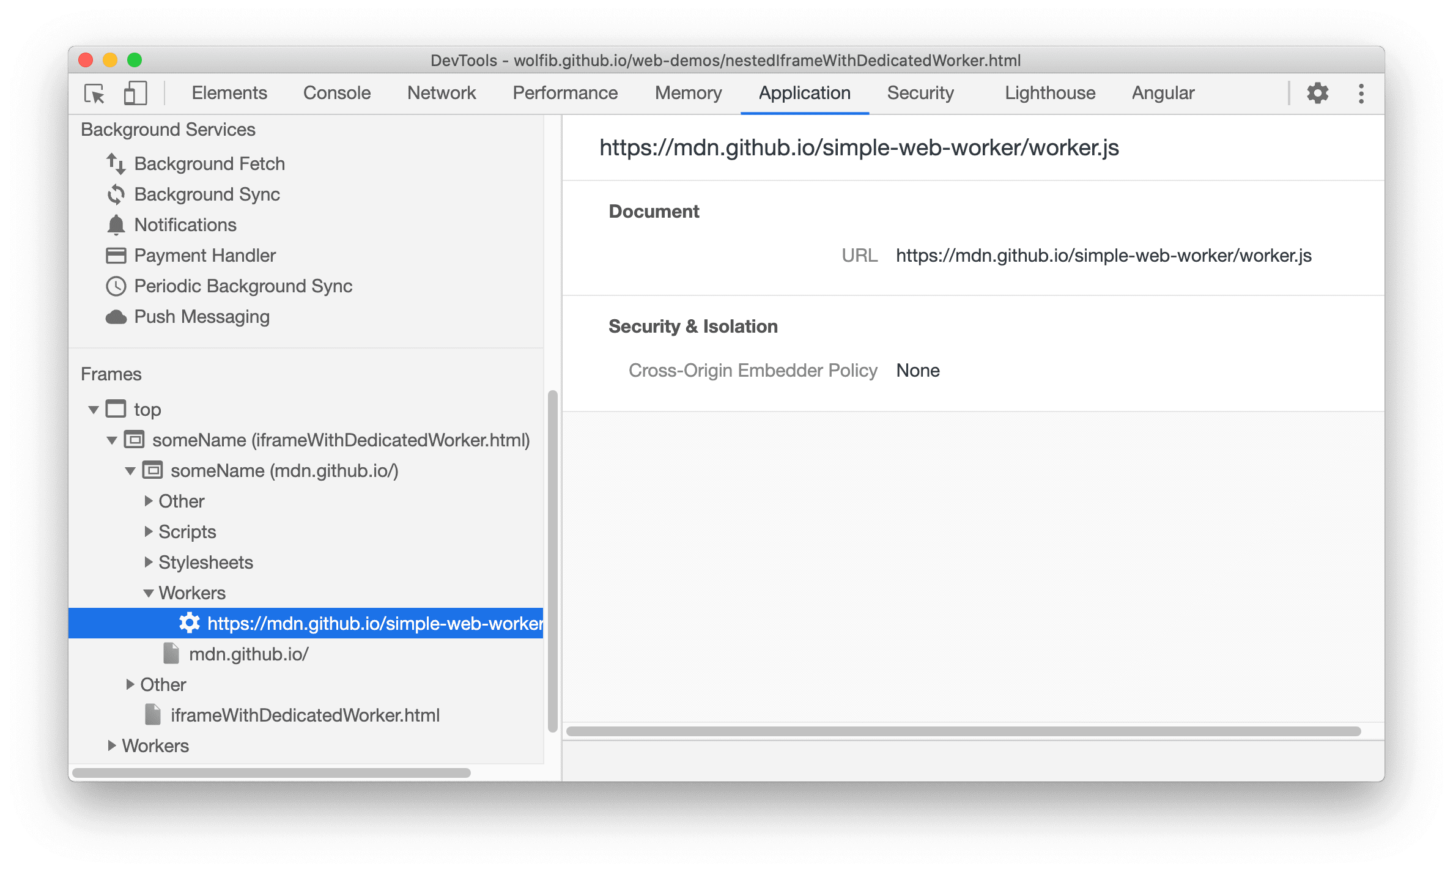The image size is (1453, 872).
Task: Click the DevTools settings gear icon
Action: pos(1318,94)
